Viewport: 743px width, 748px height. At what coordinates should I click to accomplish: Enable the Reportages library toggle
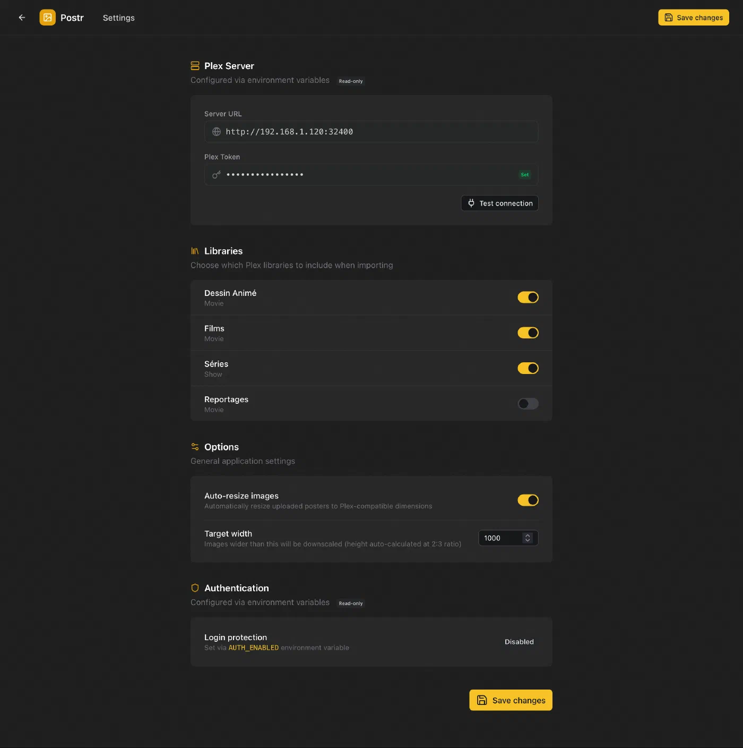click(528, 404)
